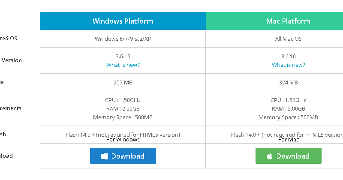Viewport: 343px width, 180px height.
Task: Open "What is new?" link under Mac Platform
Action: point(289,65)
